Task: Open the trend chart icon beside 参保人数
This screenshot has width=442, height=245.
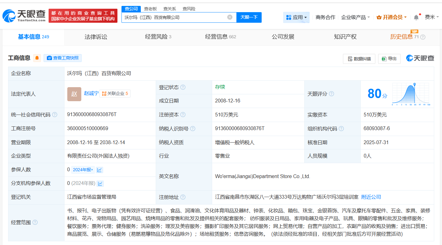Action: point(99,170)
